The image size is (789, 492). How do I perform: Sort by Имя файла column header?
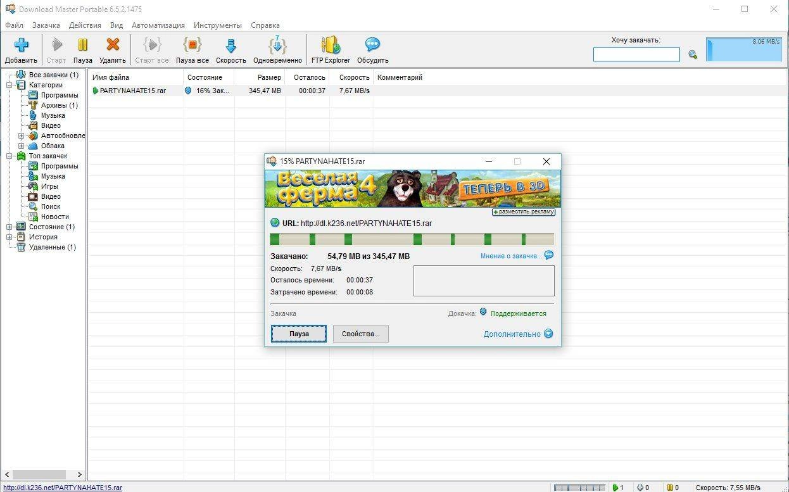pyautogui.click(x=136, y=77)
